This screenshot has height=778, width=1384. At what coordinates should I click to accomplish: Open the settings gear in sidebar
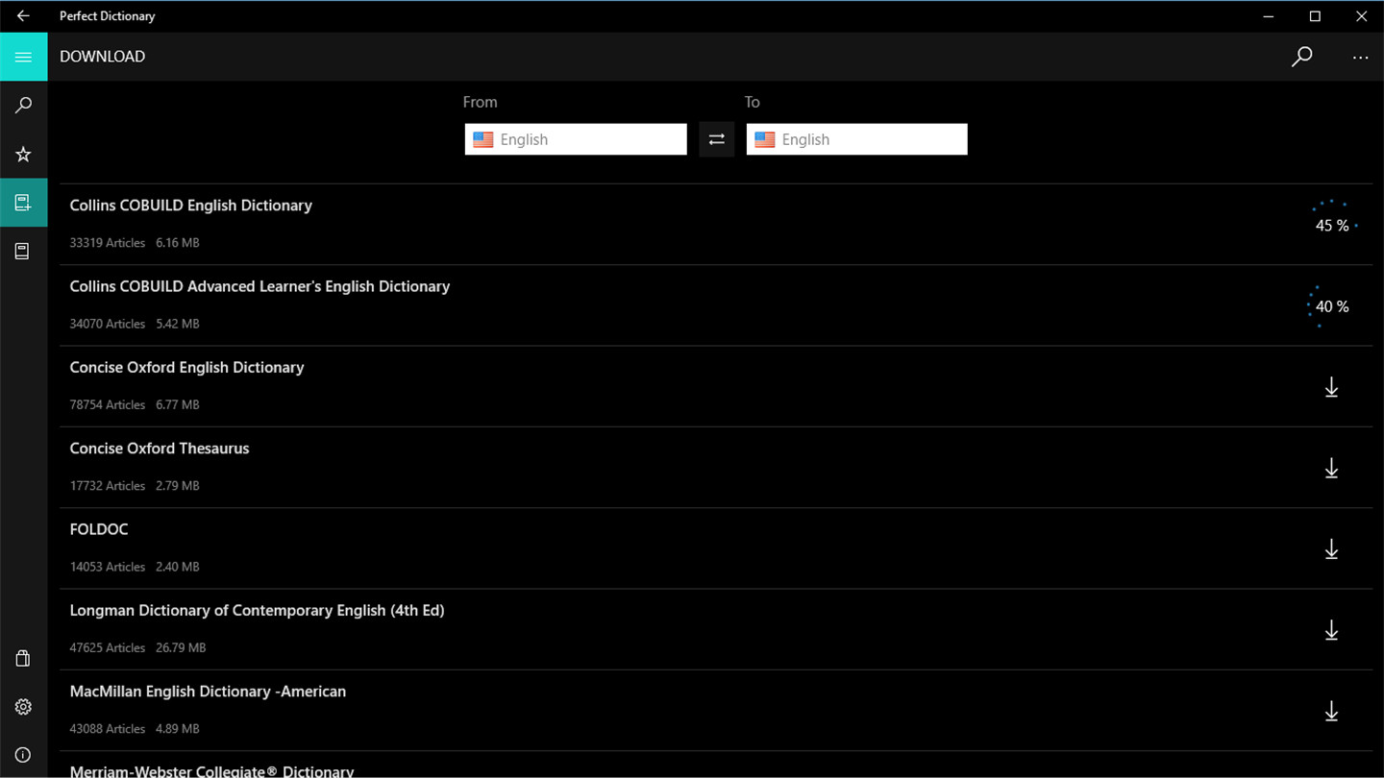point(23,707)
